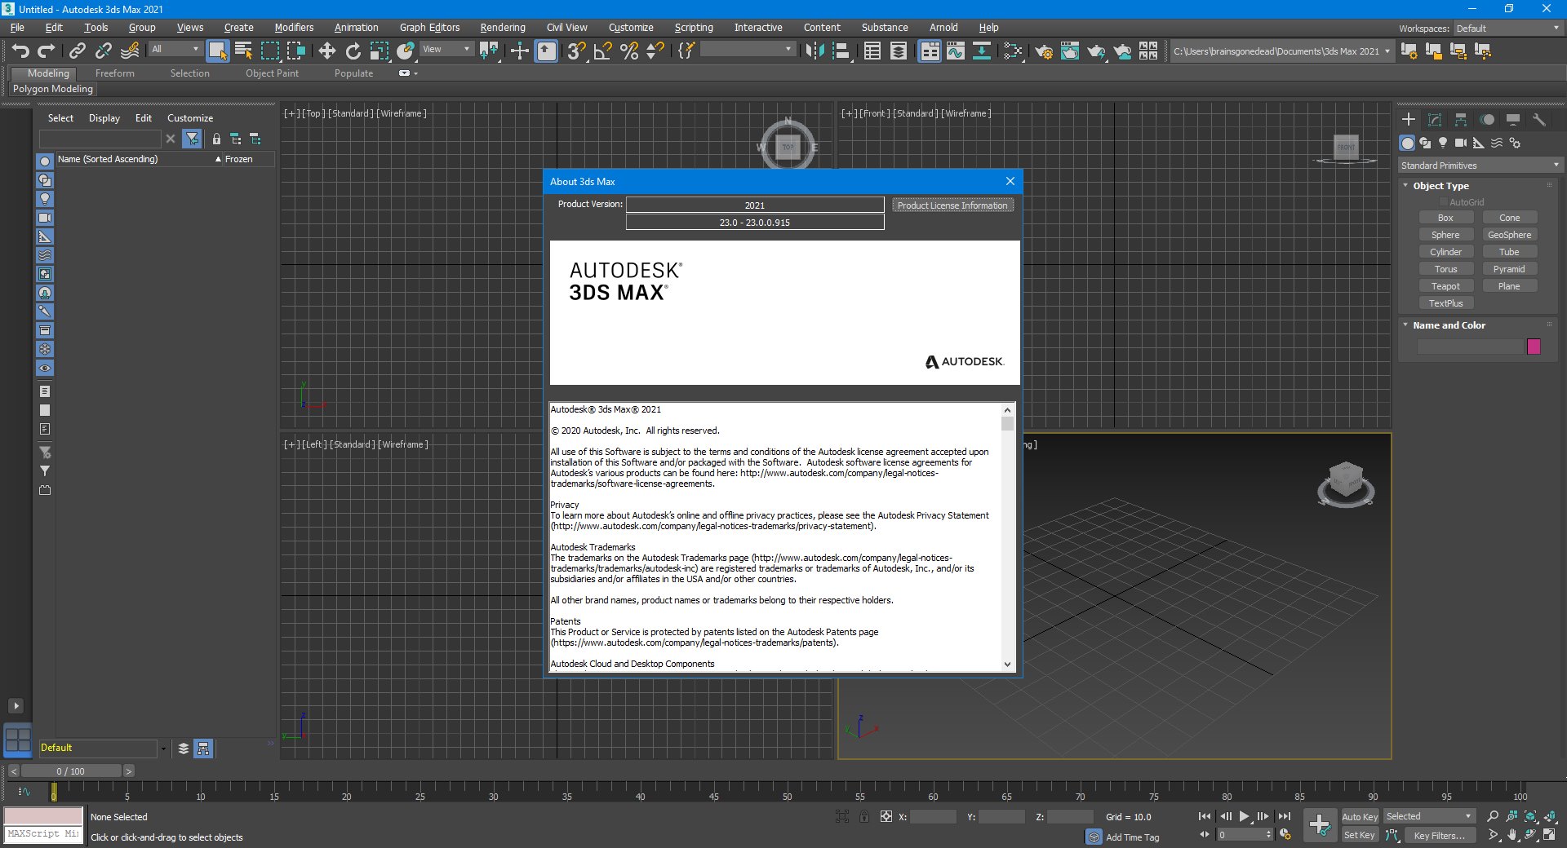Toggle the Percent Snap icon
The image size is (1567, 848).
[628, 51]
